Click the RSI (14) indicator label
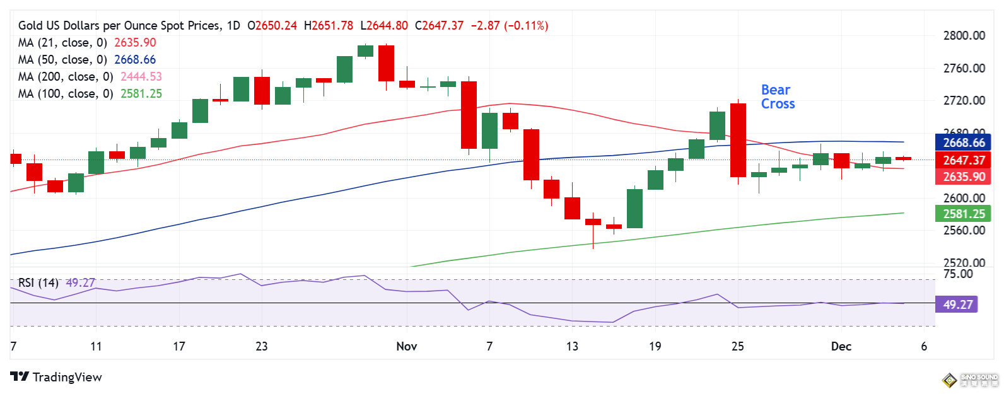The image size is (1004, 394). pos(38,283)
